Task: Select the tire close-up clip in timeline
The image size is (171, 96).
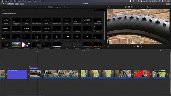Action: pos(36,74)
